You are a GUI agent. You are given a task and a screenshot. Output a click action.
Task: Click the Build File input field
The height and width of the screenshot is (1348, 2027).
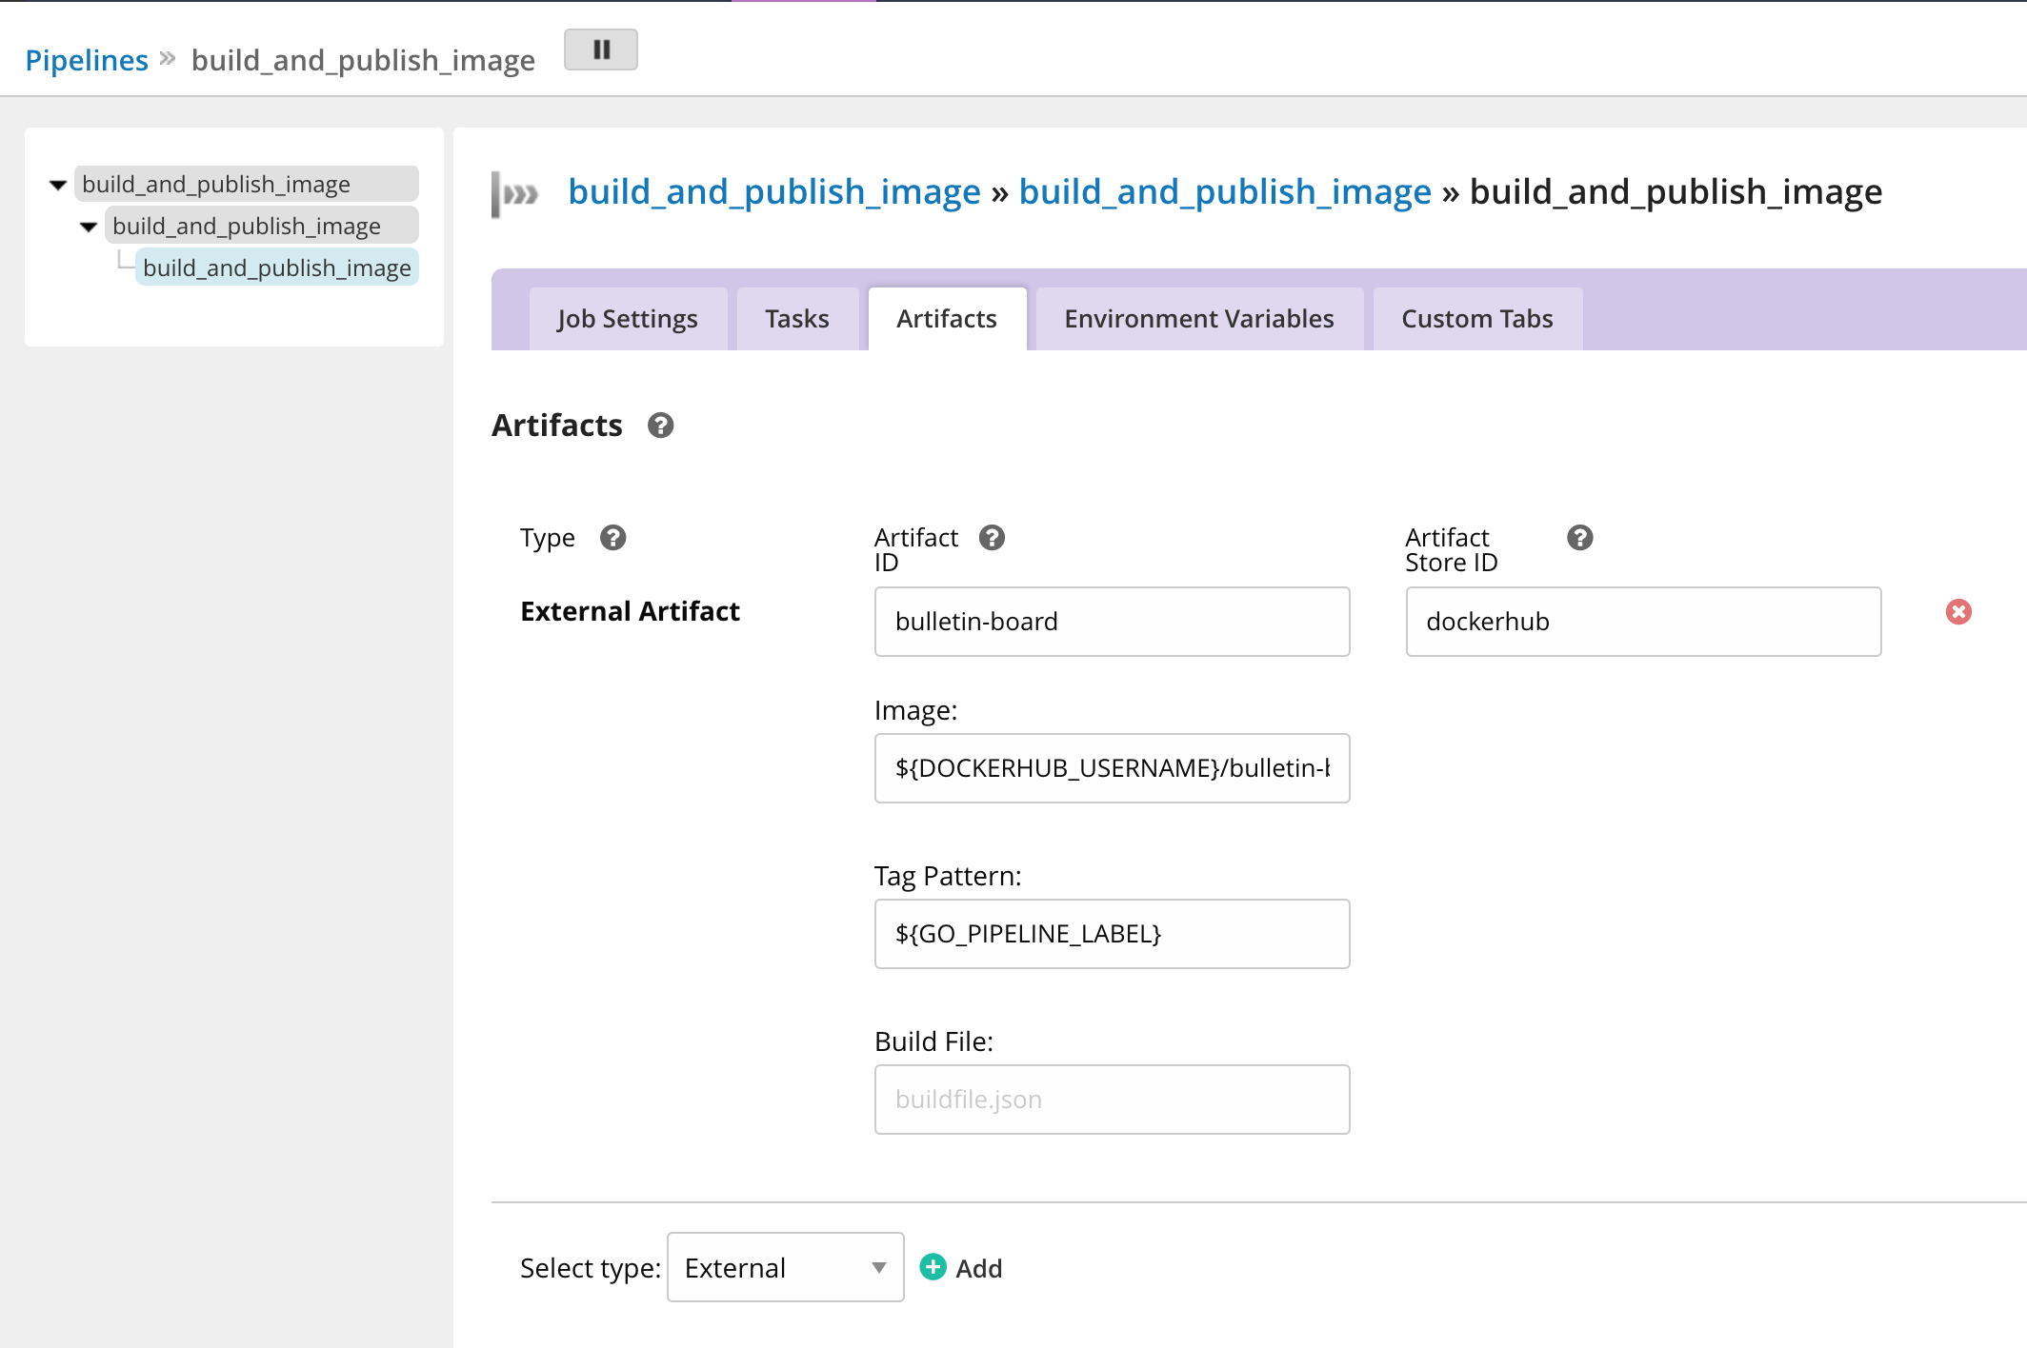1111,1100
